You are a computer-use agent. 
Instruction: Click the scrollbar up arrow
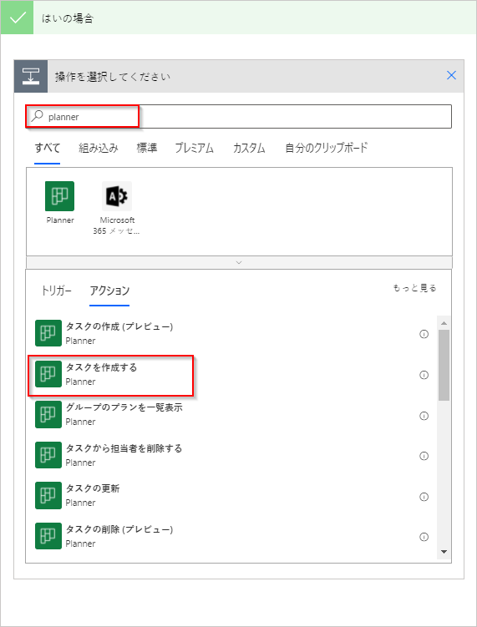444,323
